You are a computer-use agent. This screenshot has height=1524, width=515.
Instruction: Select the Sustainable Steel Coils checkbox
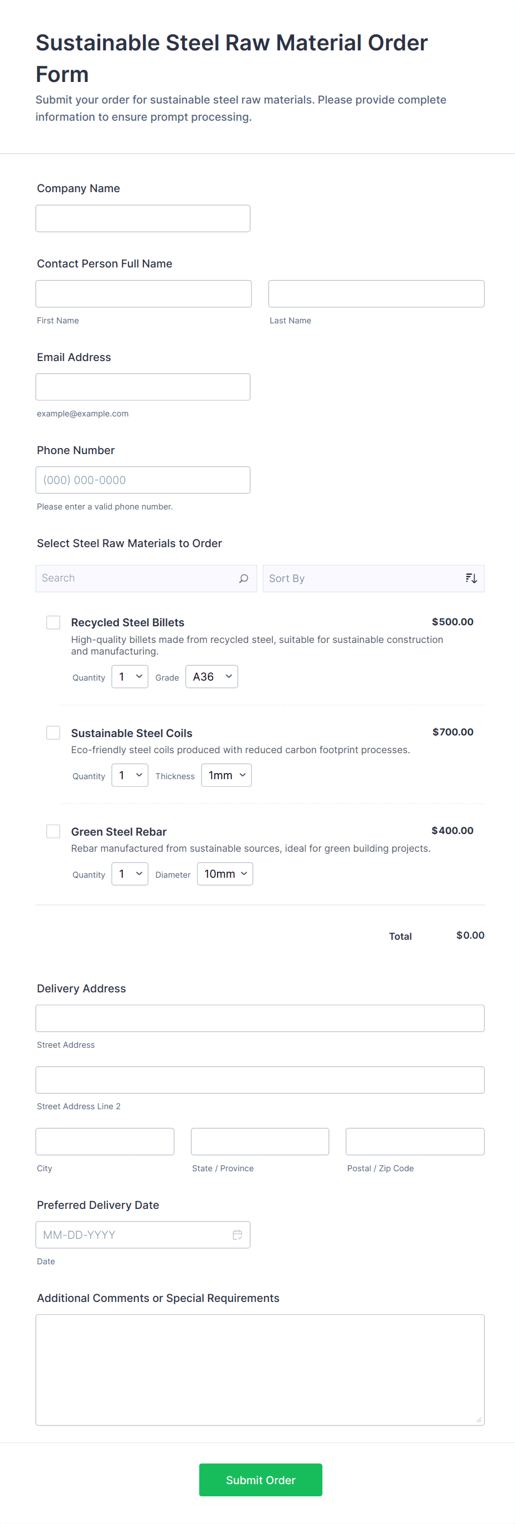pos(53,733)
